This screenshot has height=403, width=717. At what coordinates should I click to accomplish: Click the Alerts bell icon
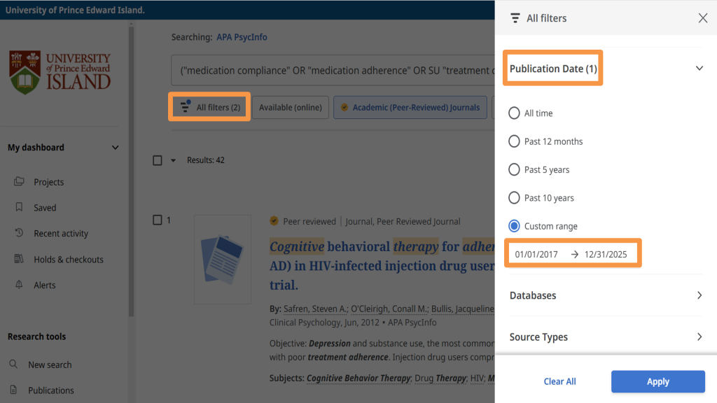coord(19,285)
